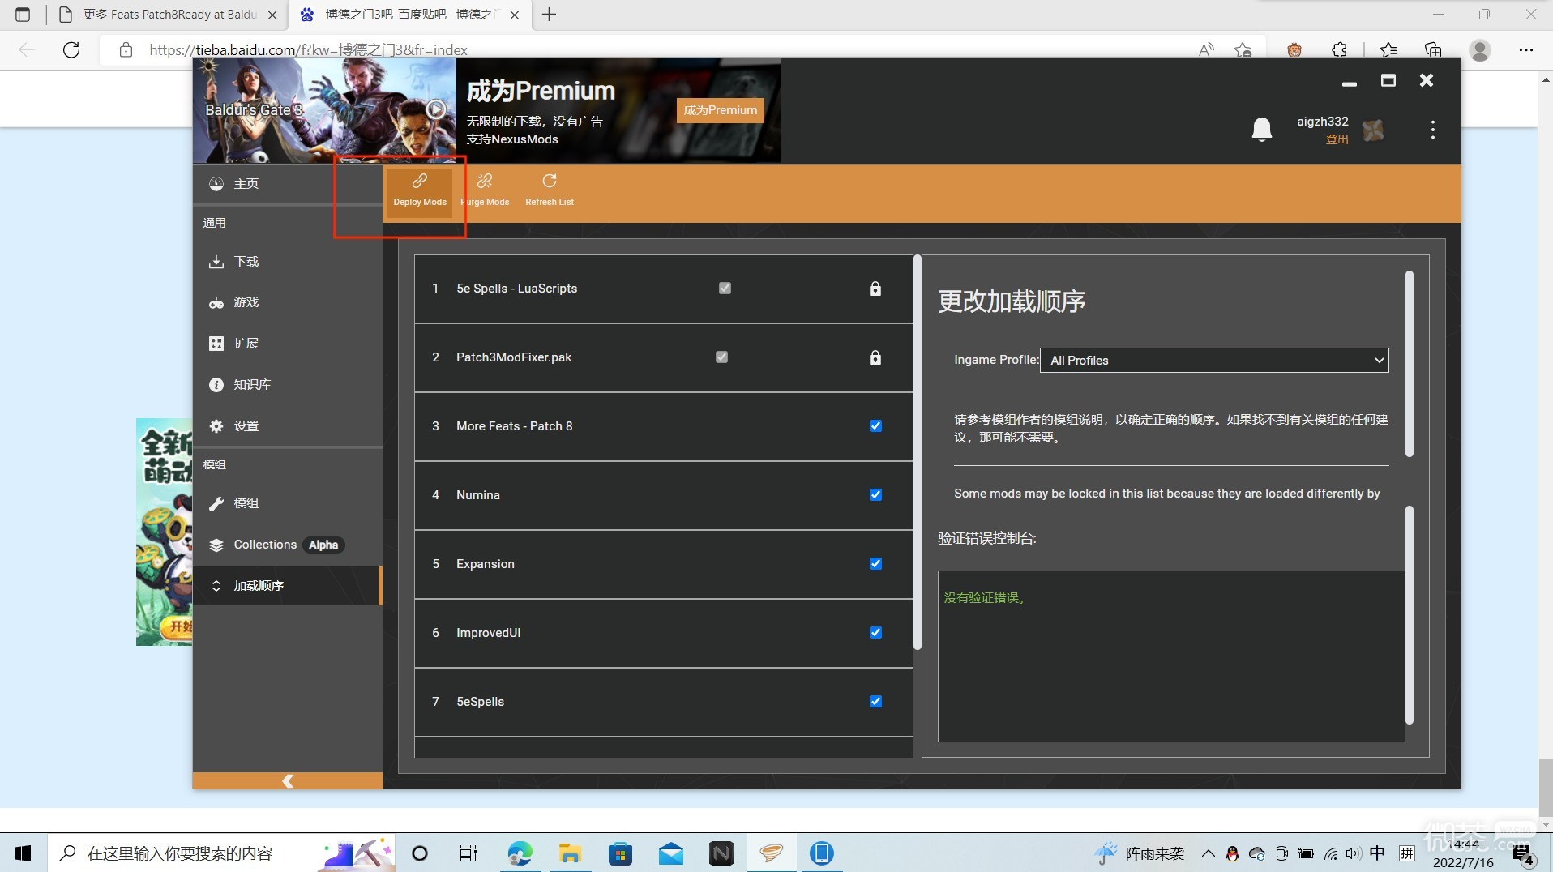Click the panda game advertisement image
This screenshot has width=1553, height=872.
point(165,532)
